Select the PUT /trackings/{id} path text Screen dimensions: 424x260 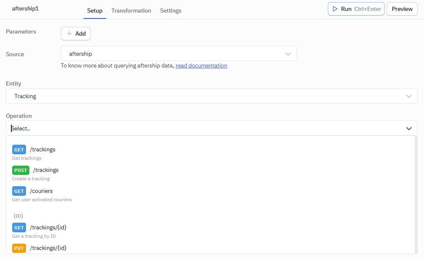pyautogui.click(x=48, y=248)
